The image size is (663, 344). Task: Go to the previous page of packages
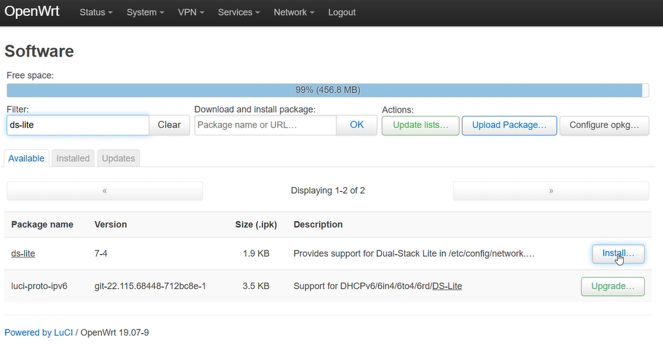tap(105, 190)
